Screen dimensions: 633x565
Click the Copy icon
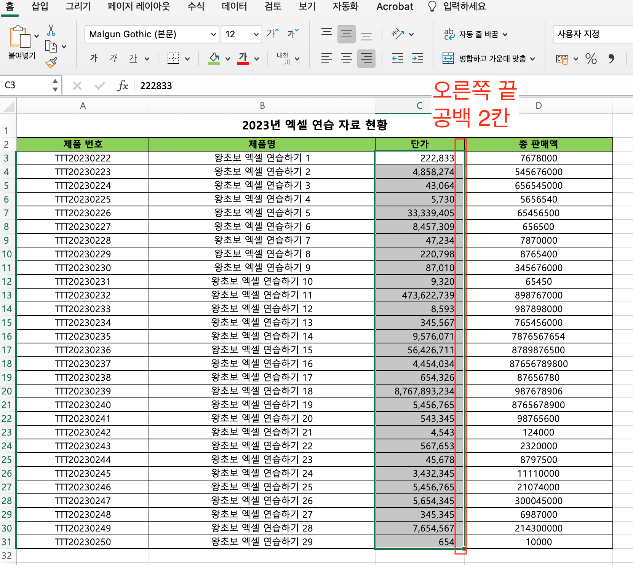click(51, 46)
